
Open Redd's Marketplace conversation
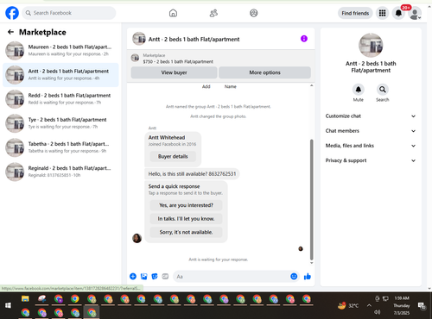point(60,99)
